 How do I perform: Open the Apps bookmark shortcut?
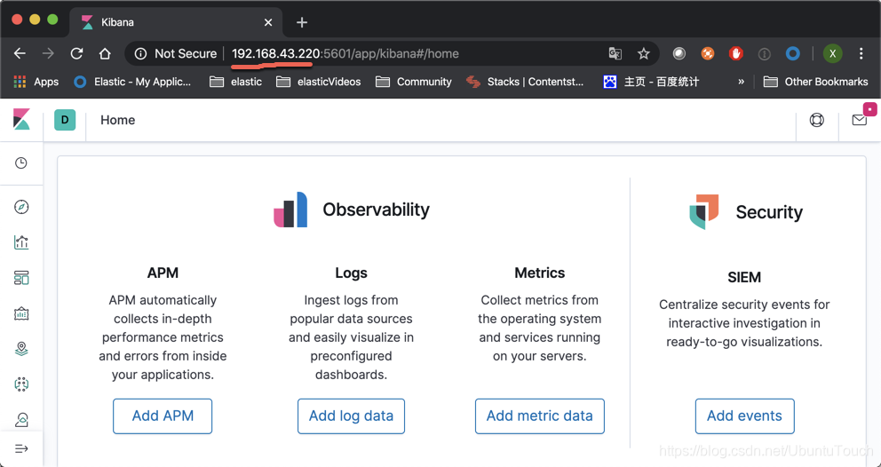[x=36, y=82]
